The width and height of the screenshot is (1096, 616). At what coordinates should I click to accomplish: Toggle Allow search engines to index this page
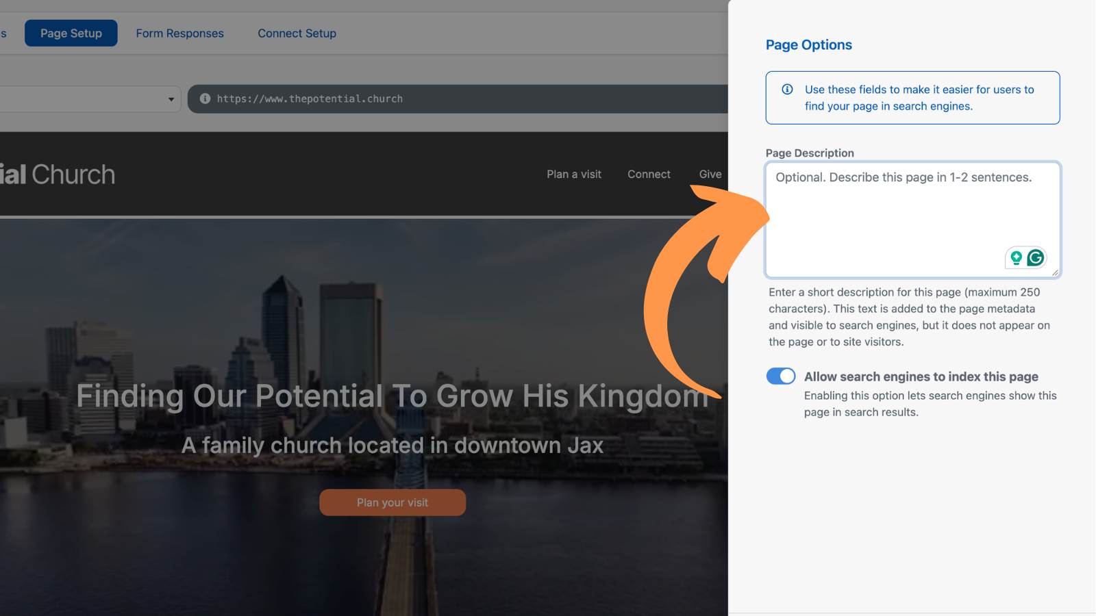tap(781, 376)
